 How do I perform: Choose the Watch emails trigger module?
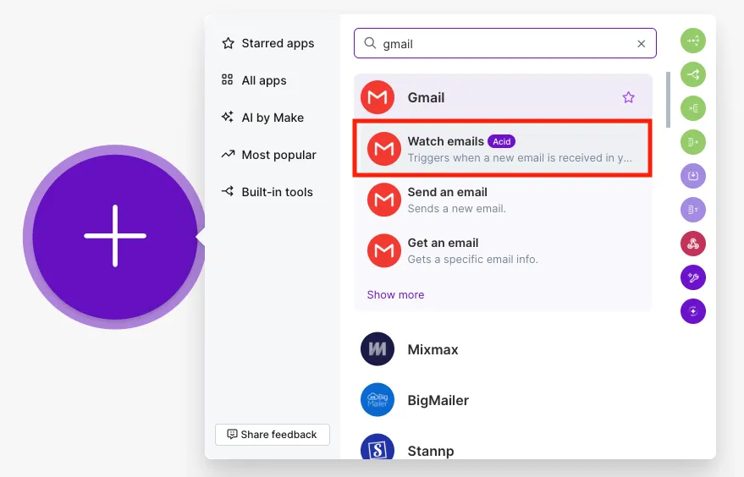coord(503,148)
